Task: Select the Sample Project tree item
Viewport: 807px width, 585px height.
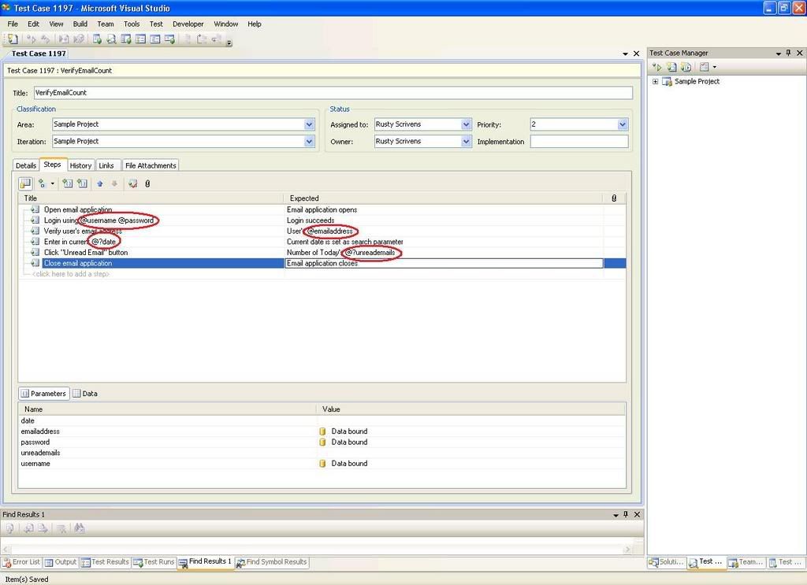Action: pos(697,81)
